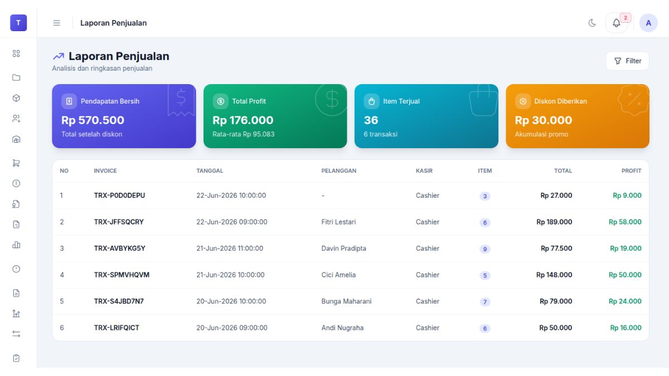Open the user avatar A menu

(648, 23)
